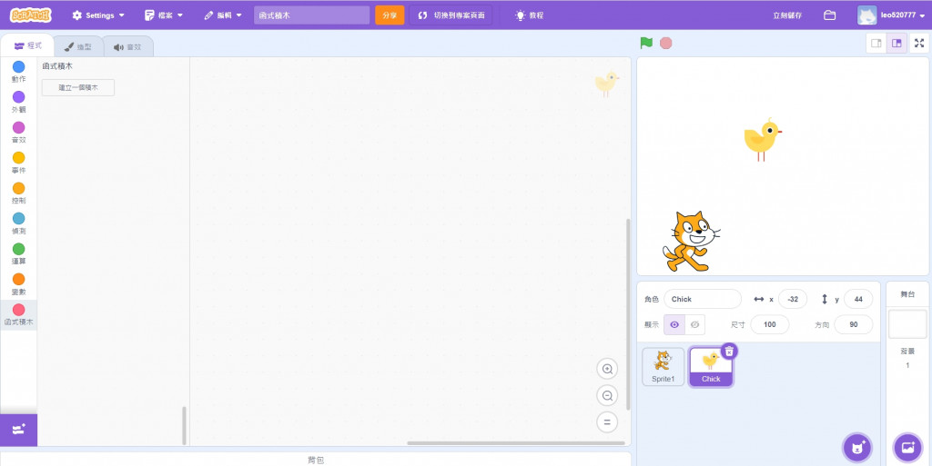The image size is (932, 466).
Task: Open the Settings dropdown menu
Action: tap(98, 15)
